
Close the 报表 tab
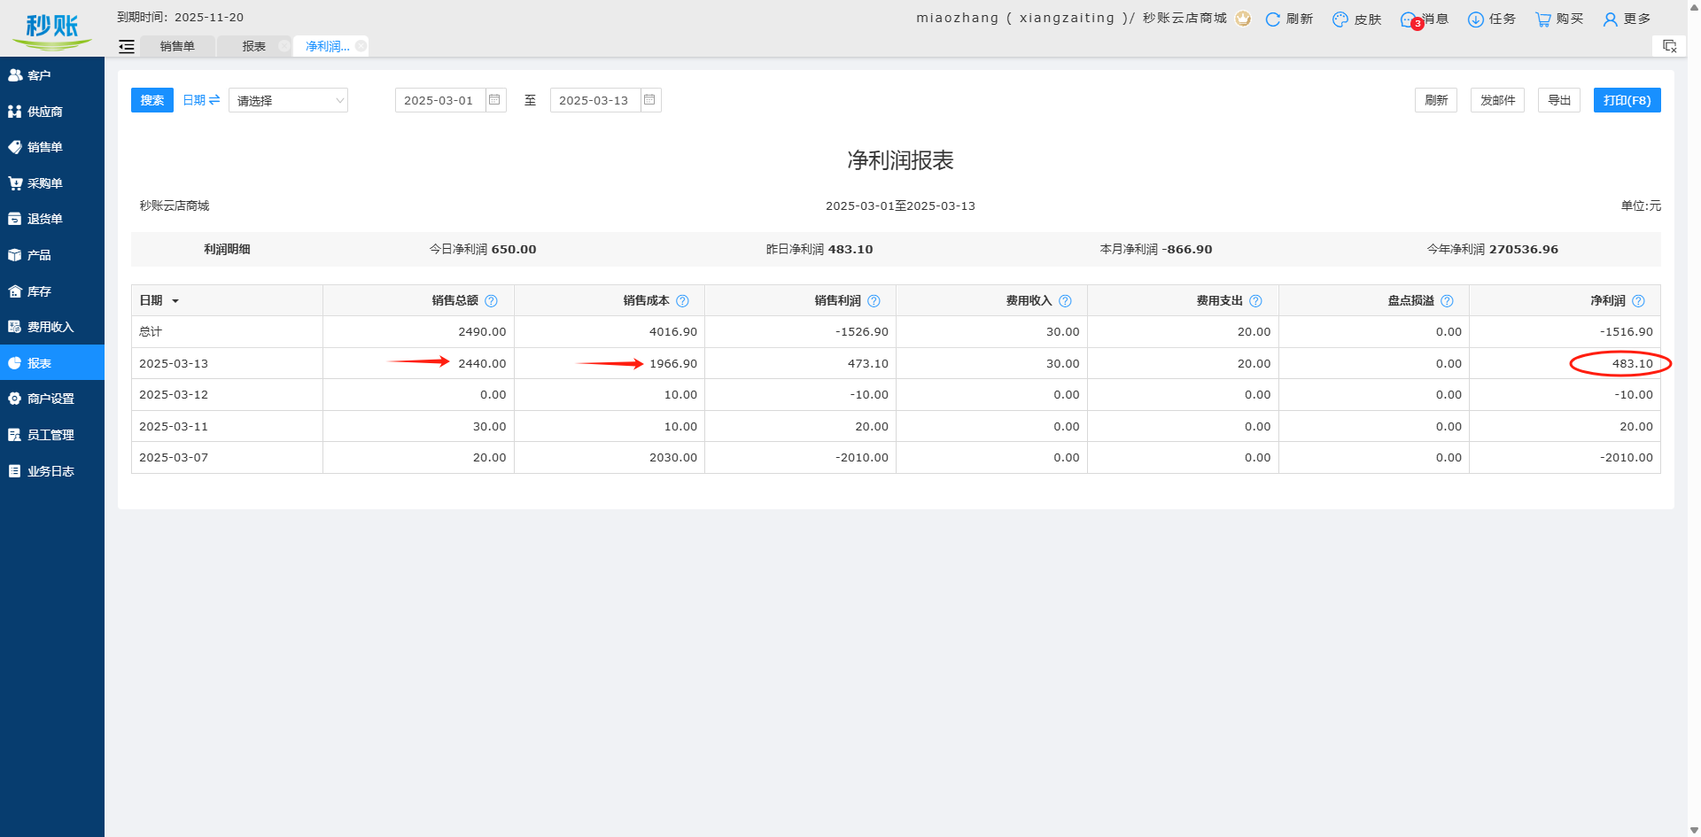point(283,46)
